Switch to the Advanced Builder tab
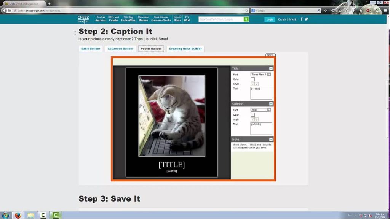390x219 pixels. (120, 49)
